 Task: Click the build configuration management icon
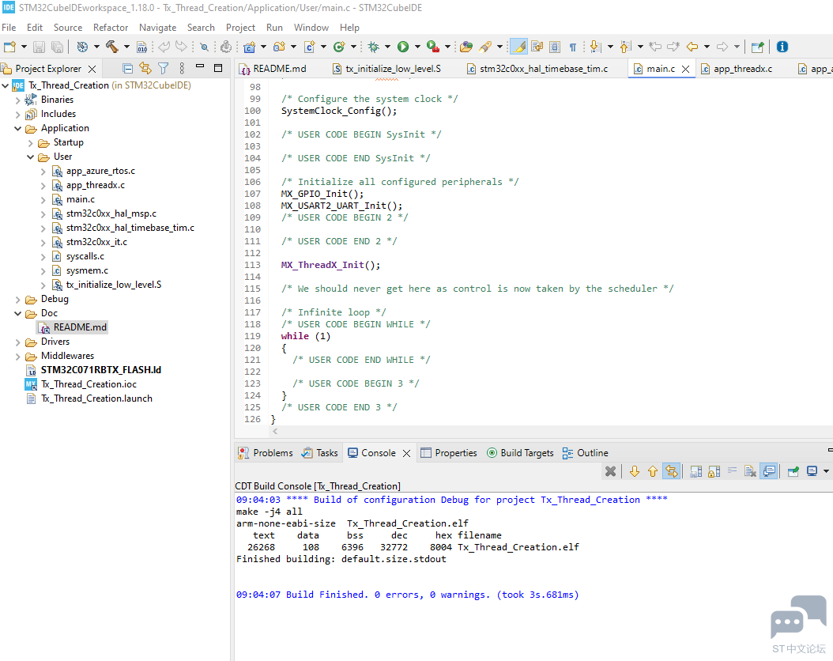click(82, 47)
